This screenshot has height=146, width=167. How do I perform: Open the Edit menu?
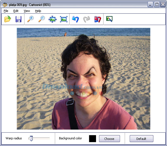point(16,11)
